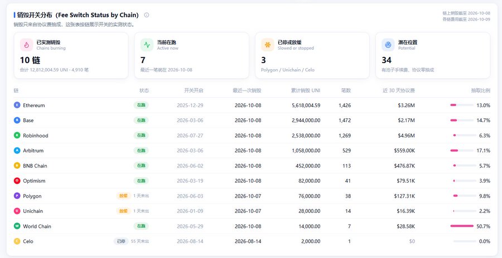Click the 在跑 badge in World Chain row
The width and height of the screenshot is (502, 258).
141,226
